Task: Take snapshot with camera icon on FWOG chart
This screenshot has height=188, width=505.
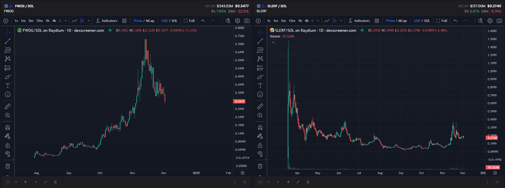Action: [246, 21]
